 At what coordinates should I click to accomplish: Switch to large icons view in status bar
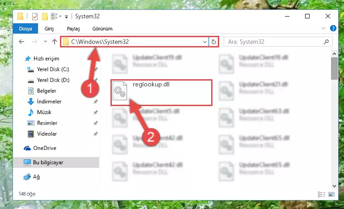331,194
